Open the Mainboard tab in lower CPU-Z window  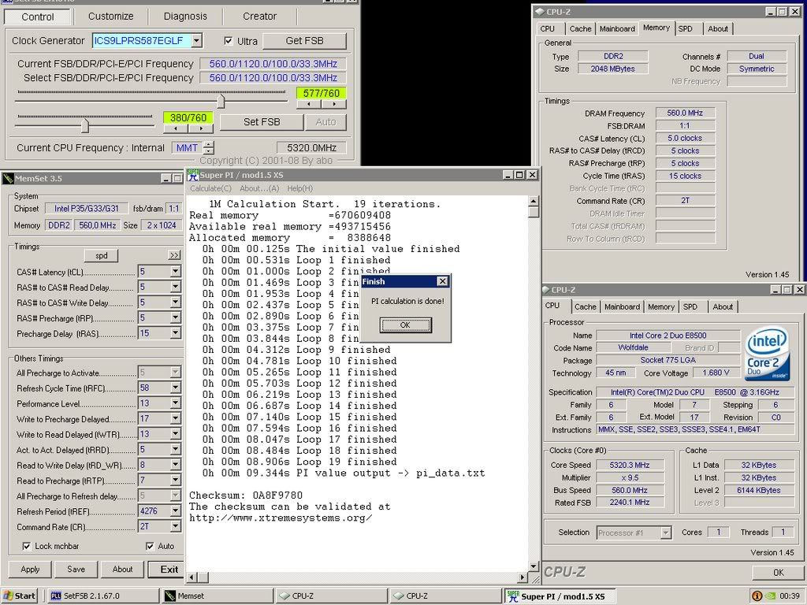coord(622,306)
